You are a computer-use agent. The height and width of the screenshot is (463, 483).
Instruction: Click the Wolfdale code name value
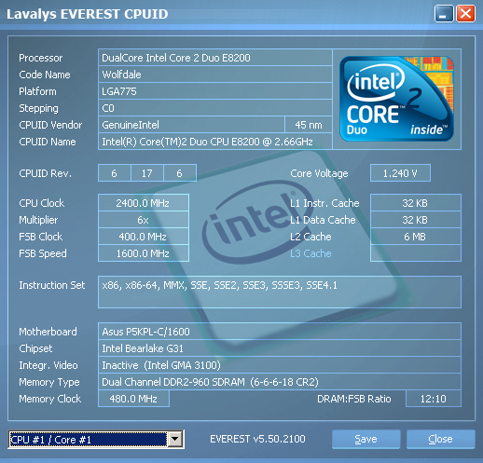(x=215, y=75)
